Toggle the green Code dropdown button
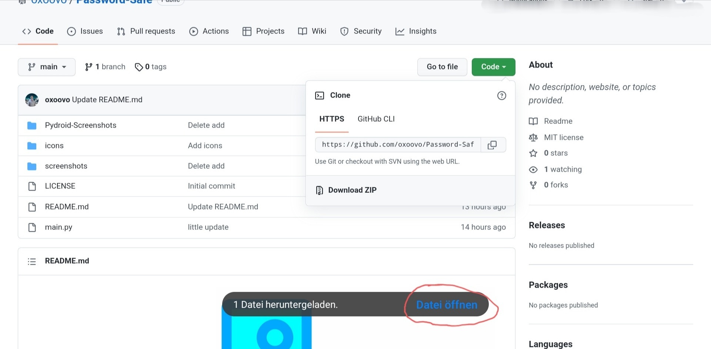The width and height of the screenshot is (711, 349). [493, 67]
